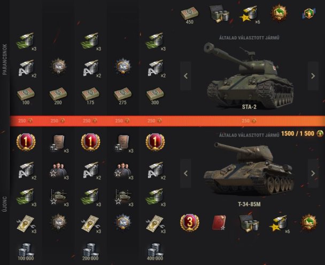325x265 pixels.
Task: Click the 400 000 silver credits reward
Action: point(155,252)
